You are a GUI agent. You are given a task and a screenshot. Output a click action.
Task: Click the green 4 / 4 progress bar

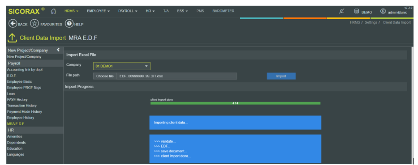click(235, 103)
